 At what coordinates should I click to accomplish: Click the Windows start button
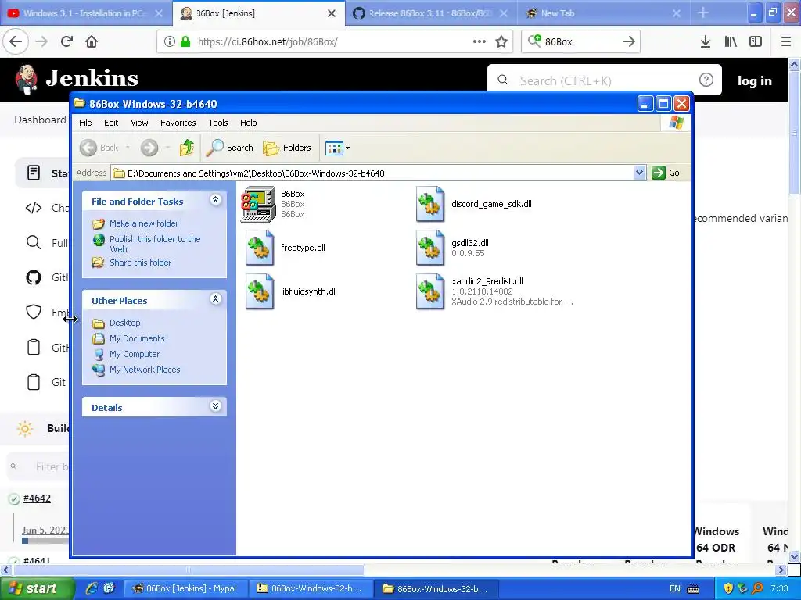pyautogui.click(x=36, y=588)
